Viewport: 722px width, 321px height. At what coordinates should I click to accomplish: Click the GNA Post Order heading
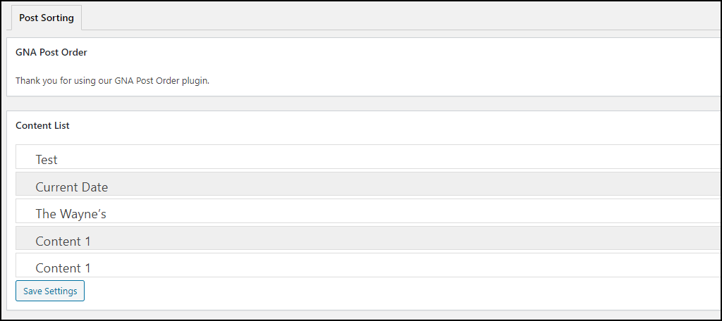(51, 52)
